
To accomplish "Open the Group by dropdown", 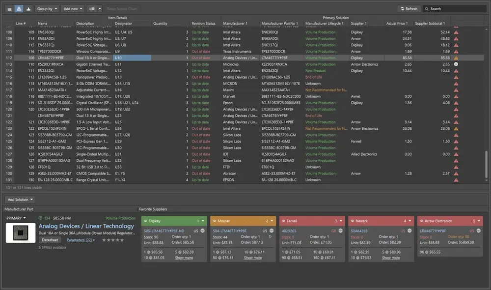I will coord(47,9).
